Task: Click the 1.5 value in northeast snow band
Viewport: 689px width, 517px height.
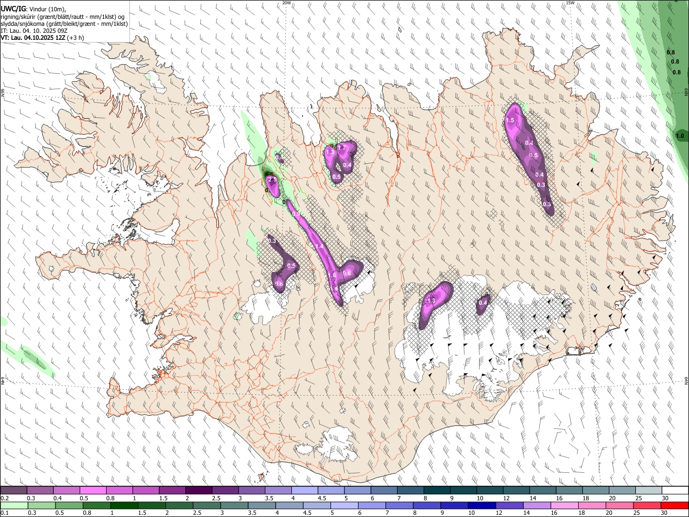Action: pos(510,120)
